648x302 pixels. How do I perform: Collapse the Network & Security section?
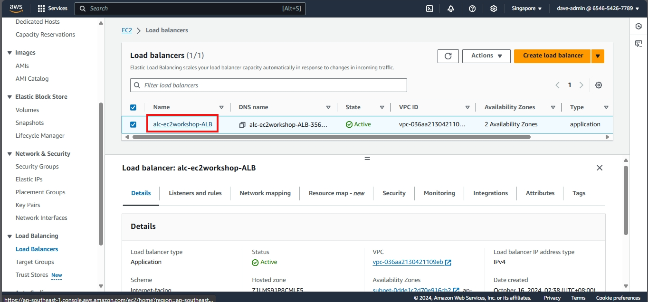[x=10, y=154]
